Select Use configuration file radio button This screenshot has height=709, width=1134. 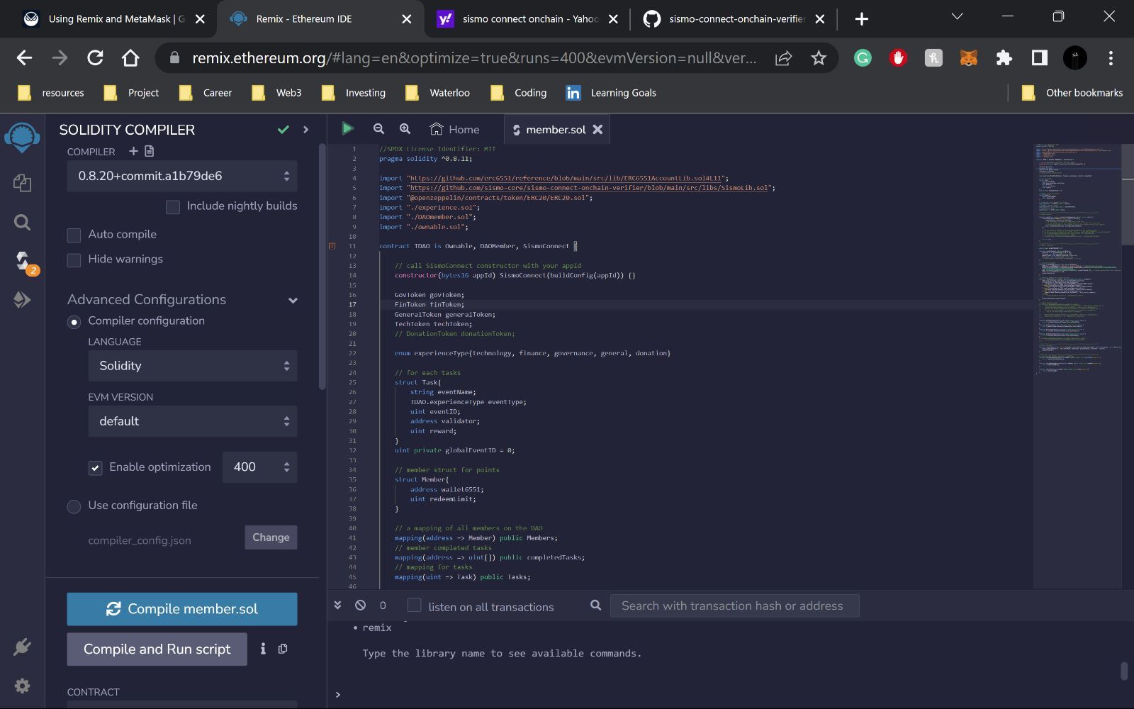coord(74,506)
